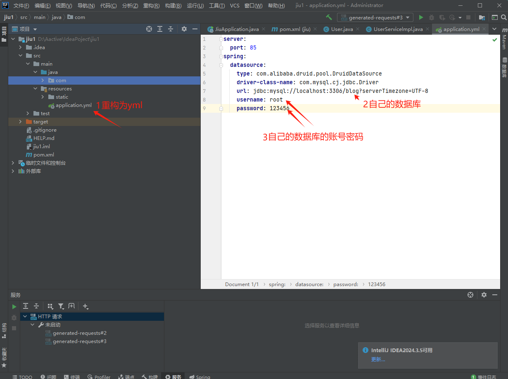Expand the target folder node
The image size is (508, 379).
click(x=20, y=121)
